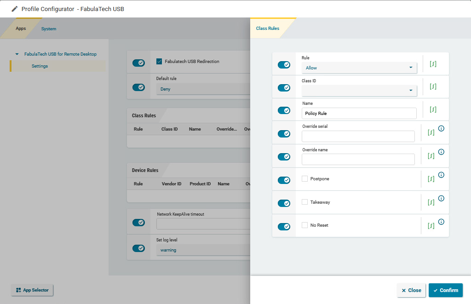Image resolution: width=471 pixels, height=304 pixels.
Task: Disable the toggle beside the Rule dropdown
Action: [284, 64]
